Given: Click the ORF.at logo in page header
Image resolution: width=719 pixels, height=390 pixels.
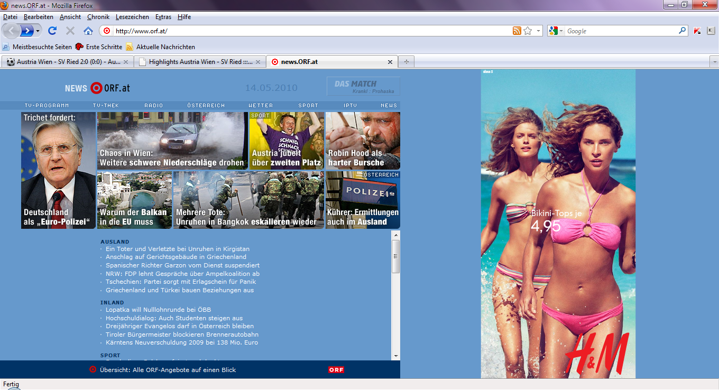Looking at the screenshot, I should coord(97,88).
